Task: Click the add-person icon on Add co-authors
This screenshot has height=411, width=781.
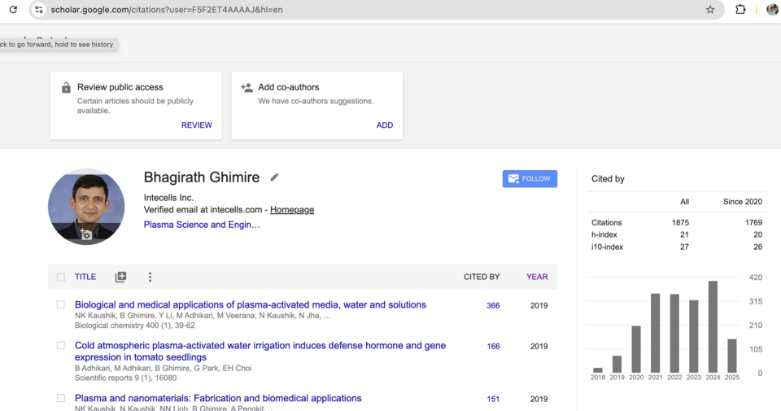Action: (x=247, y=88)
